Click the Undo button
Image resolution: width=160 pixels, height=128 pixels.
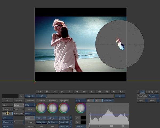click(141, 101)
